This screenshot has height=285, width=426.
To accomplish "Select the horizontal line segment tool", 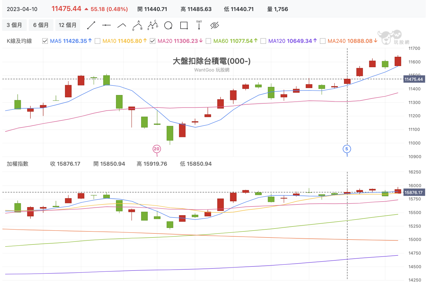I will (x=106, y=25).
